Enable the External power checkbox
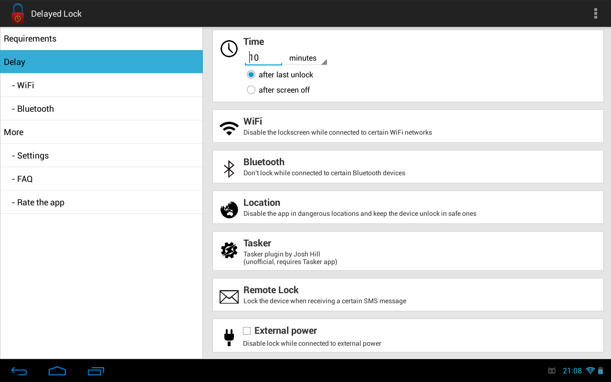Viewport: 611px width, 382px height. tap(247, 330)
